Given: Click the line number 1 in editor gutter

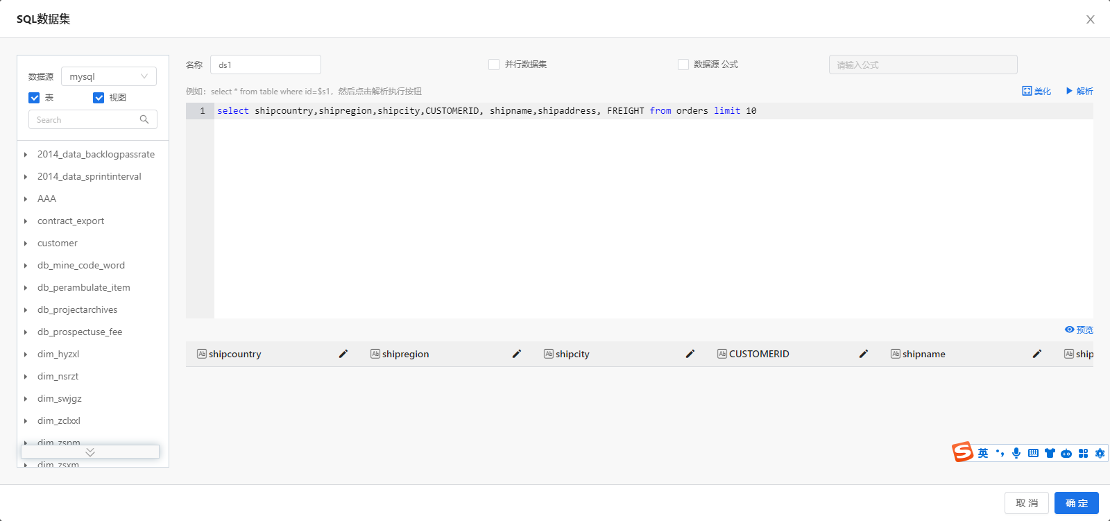Looking at the screenshot, I should [x=203, y=111].
